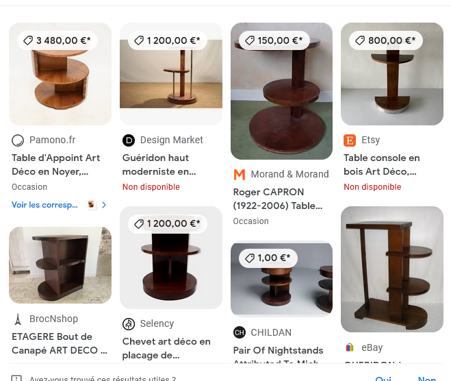Click the eBay logo icon
Screen dimensions: 451x381
point(350,348)
